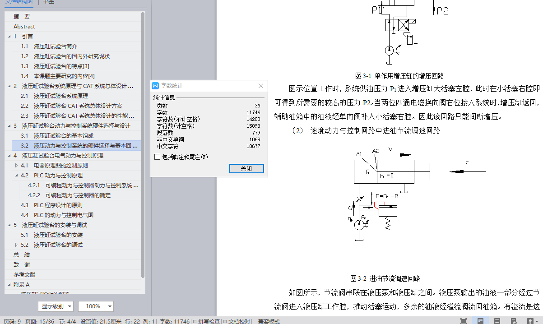Go to 2.2 CAT 系统总体设计方案
Viewport: 543px width, 324px height.
click(x=72, y=106)
